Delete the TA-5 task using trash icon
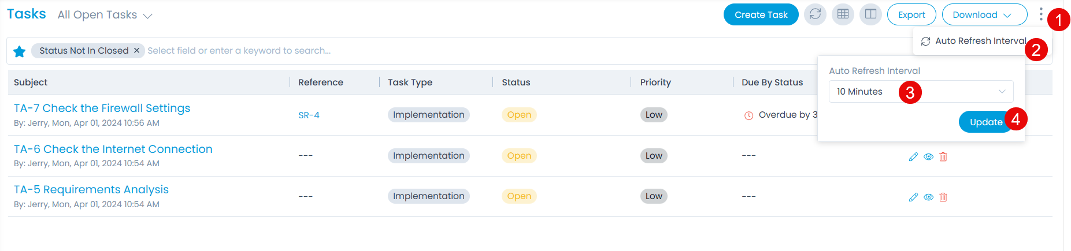Viewport: 1071px width, 251px height. pos(943,197)
